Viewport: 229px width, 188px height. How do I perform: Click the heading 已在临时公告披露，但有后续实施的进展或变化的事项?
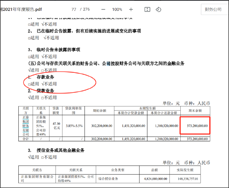pyautogui.click(x=89, y=31)
